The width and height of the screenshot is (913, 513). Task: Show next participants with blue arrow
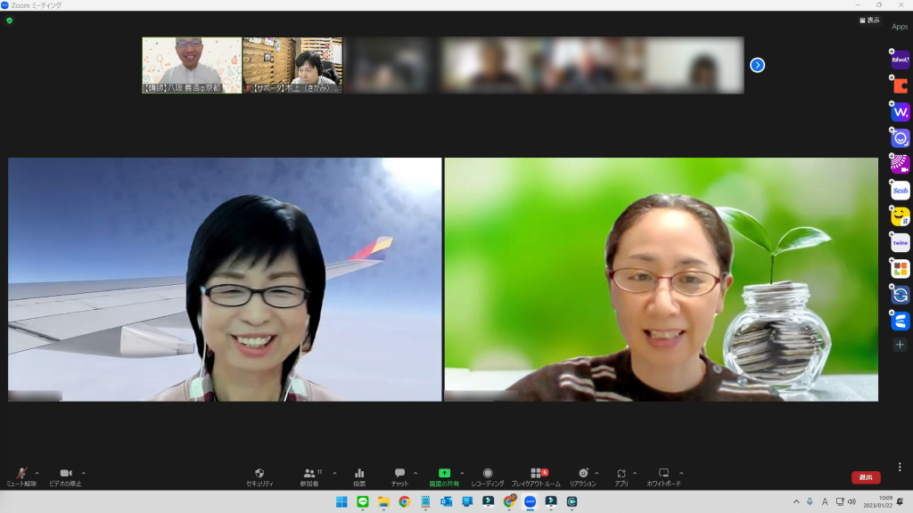click(757, 65)
